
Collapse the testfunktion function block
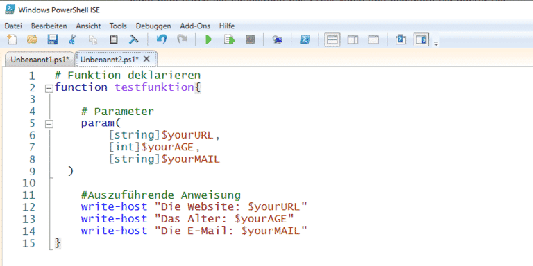(49, 88)
